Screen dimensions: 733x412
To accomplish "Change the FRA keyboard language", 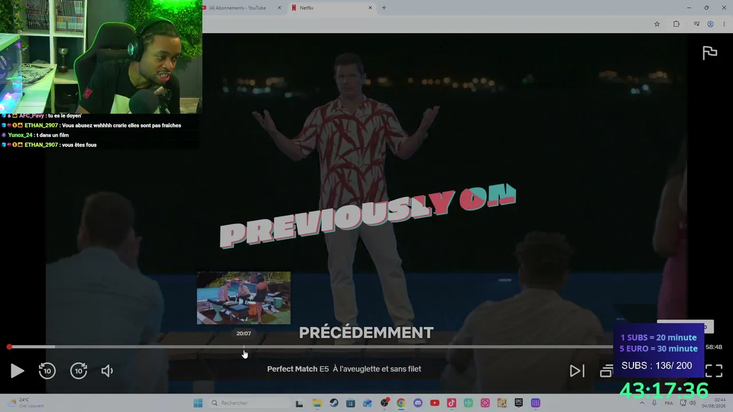I will tap(669, 403).
